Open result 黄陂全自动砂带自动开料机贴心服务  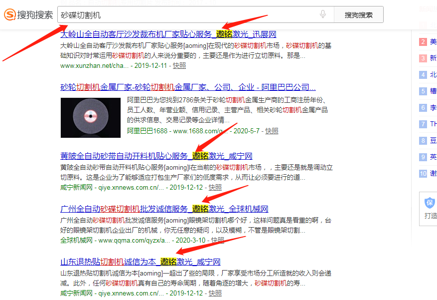point(156,156)
